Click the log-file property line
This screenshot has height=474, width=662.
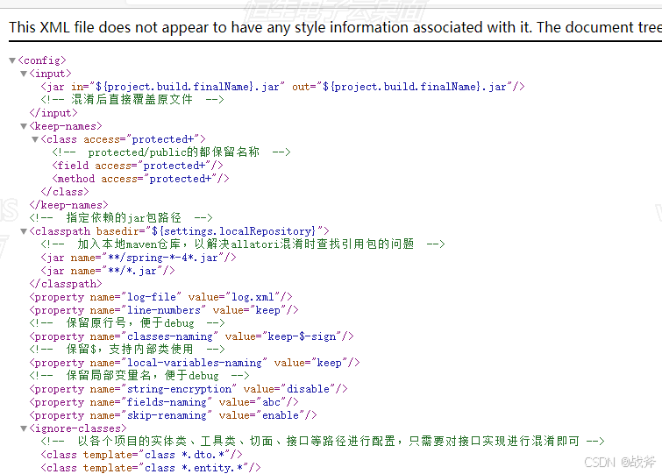coord(160,297)
